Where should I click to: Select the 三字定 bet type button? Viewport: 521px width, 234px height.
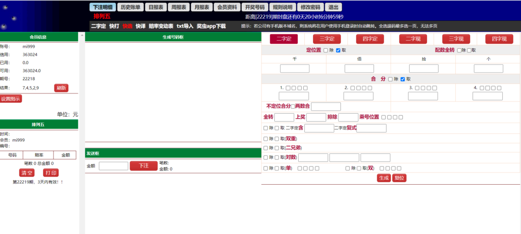tap(327, 39)
